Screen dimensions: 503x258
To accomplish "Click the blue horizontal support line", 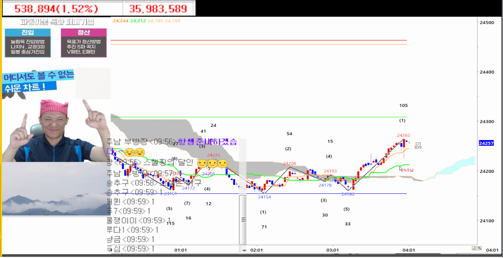I will click(x=302, y=193).
